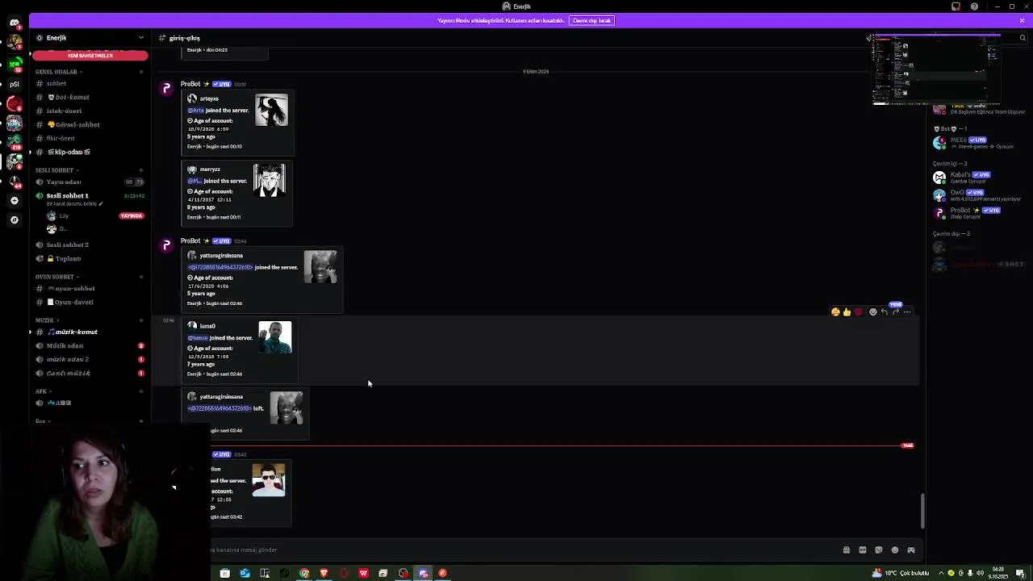Open the Toplantı stage channel
The image size is (1033, 581).
(x=90, y=258)
